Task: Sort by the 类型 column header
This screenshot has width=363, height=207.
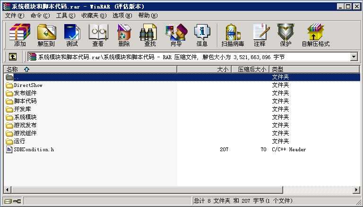Action: tap(314, 69)
